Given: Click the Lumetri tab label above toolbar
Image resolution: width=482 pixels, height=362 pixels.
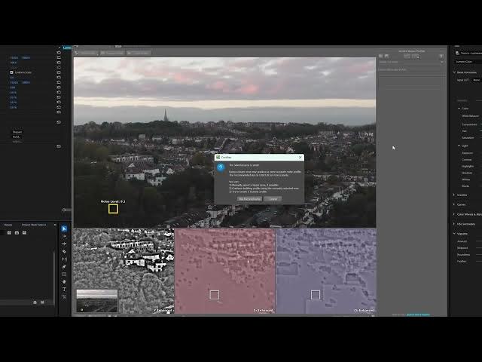Looking at the screenshot, I should [67, 48].
